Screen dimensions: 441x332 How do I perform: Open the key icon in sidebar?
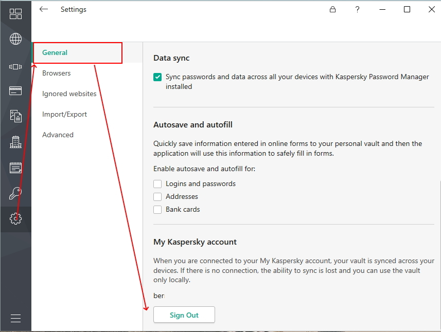tap(15, 193)
